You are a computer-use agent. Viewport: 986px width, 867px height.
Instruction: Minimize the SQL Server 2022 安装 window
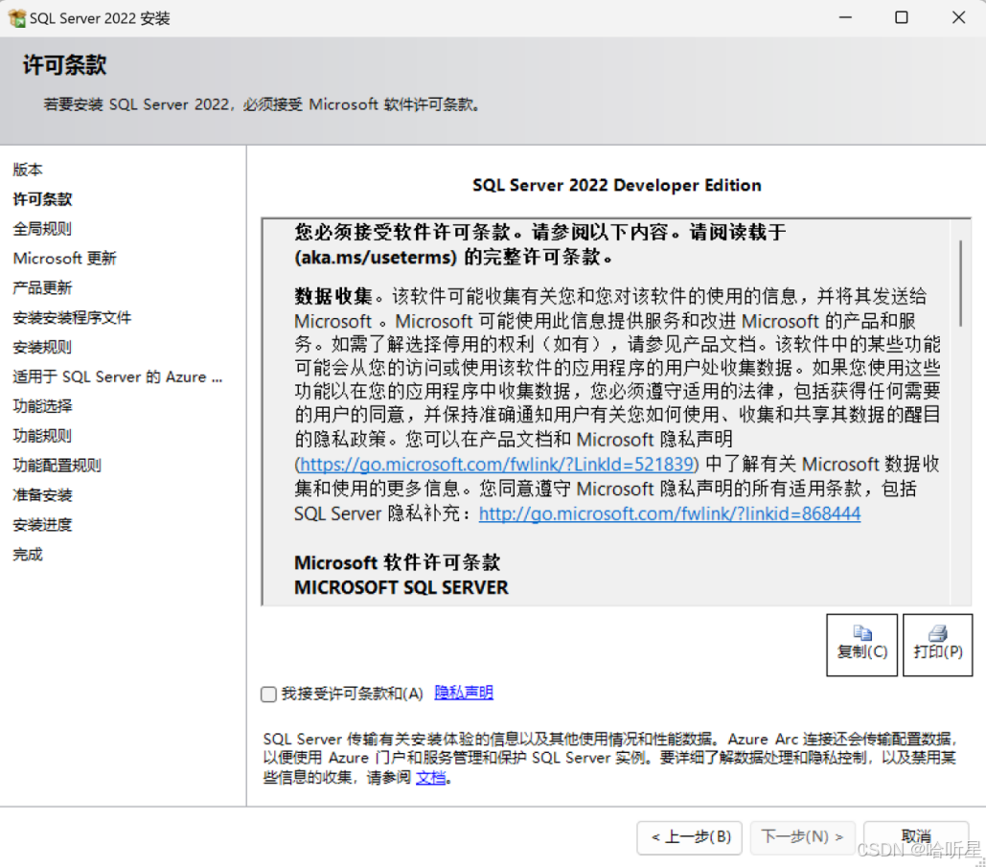coord(845,17)
